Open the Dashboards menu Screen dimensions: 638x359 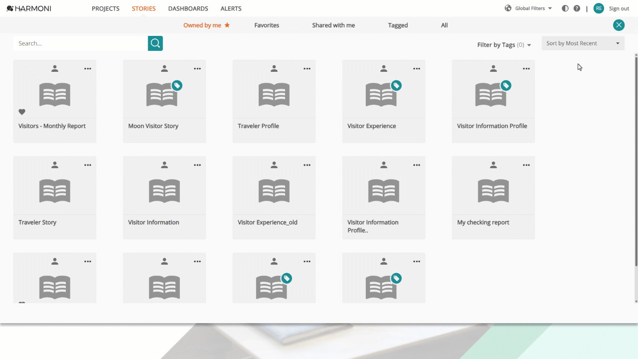coord(188,8)
